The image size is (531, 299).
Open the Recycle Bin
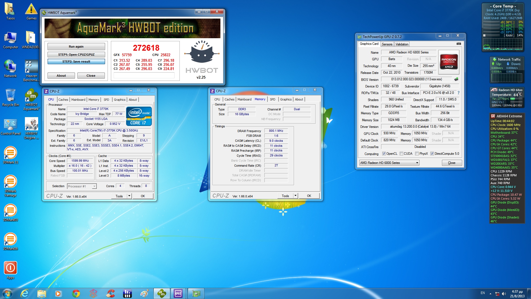coord(10,98)
